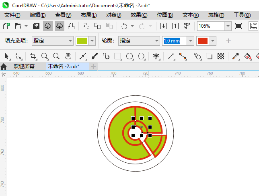The image size is (259, 196).
Task: Select the second magnifier tool
Action: 56,56
